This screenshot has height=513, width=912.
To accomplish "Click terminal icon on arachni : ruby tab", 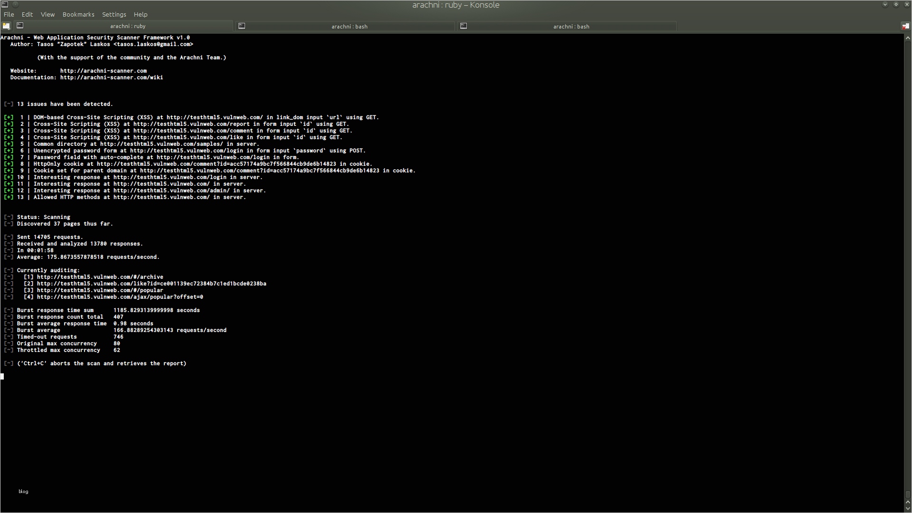I will coord(20,26).
